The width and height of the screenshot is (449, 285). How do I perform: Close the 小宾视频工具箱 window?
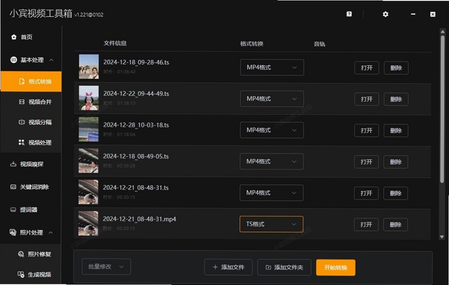point(433,15)
